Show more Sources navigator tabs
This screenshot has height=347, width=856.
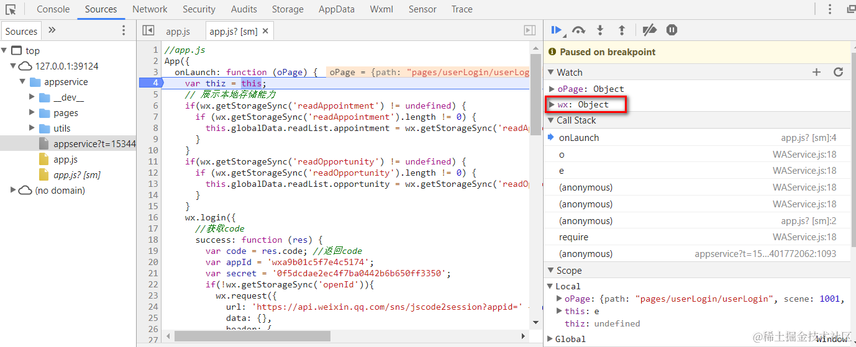(x=52, y=30)
